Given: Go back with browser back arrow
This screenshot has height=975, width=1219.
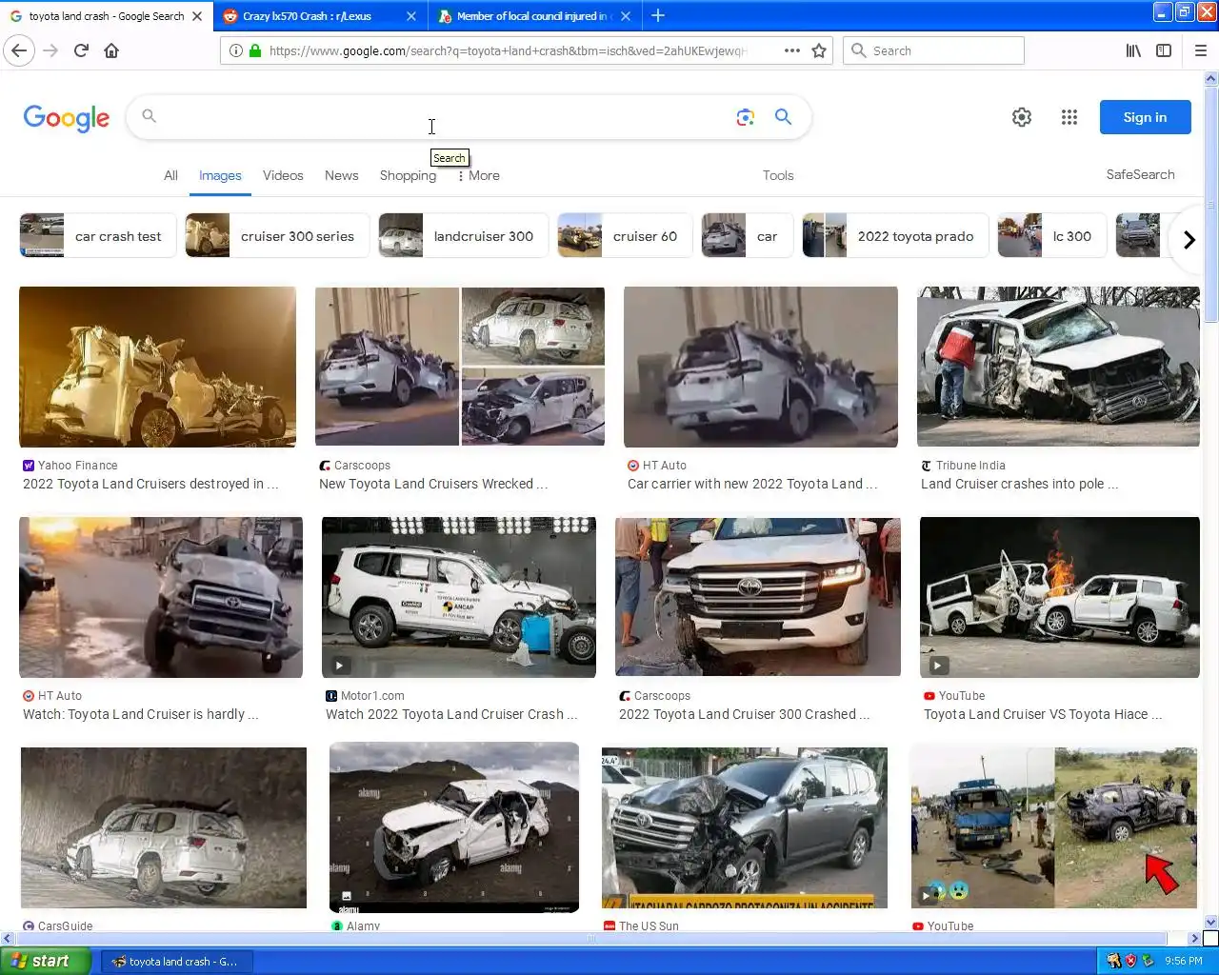Looking at the screenshot, I should pyautogui.click(x=19, y=50).
